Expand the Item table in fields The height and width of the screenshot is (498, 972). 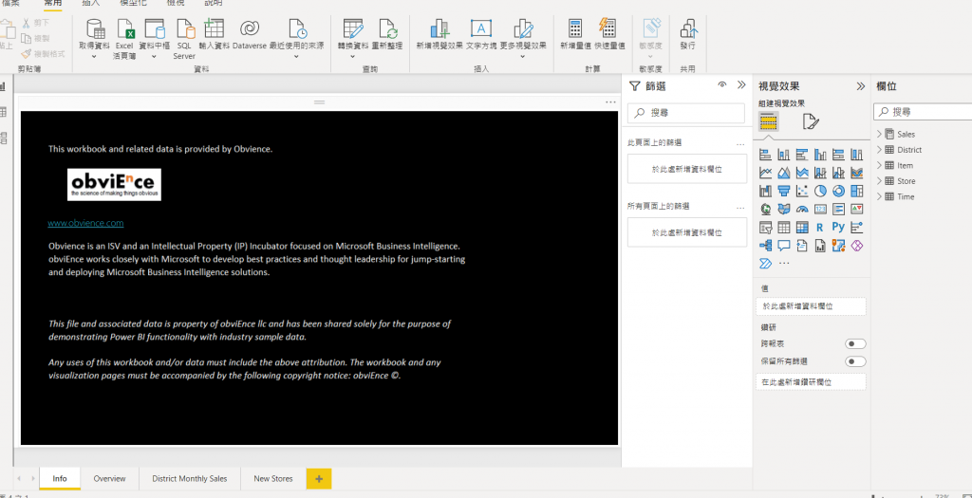(879, 165)
